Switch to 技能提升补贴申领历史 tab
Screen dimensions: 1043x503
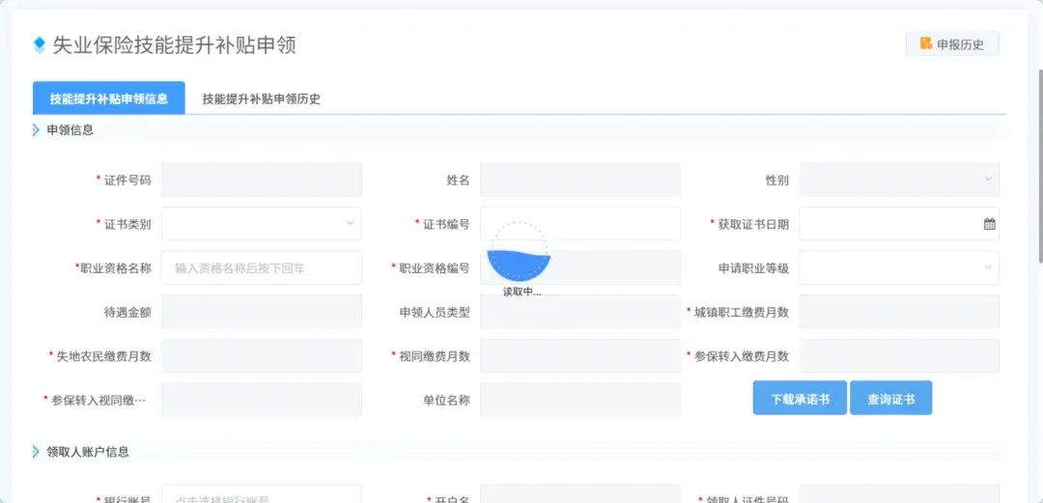[262, 99]
